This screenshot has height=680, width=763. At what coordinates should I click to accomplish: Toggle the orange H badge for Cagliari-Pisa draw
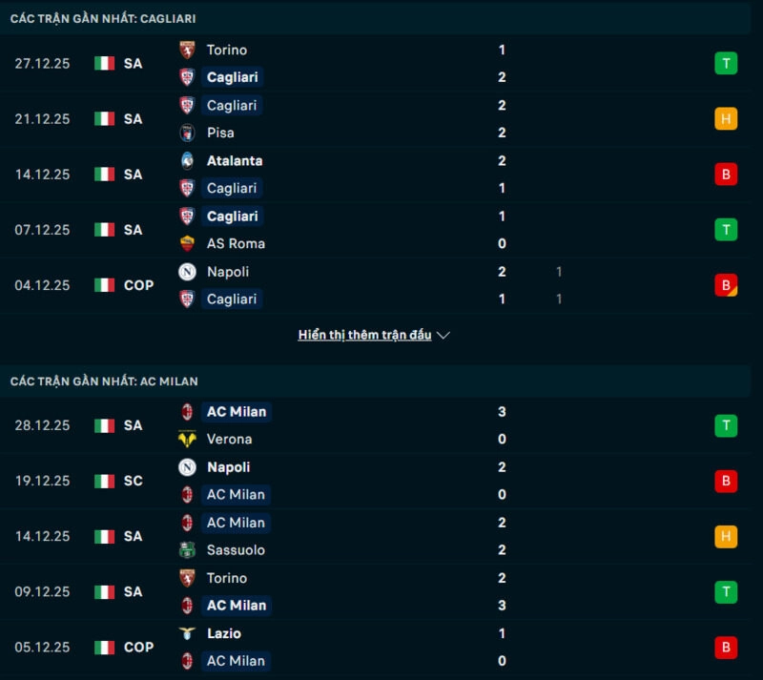[725, 119]
